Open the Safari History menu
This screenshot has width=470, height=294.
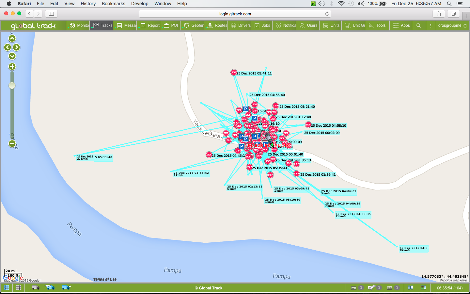(x=88, y=4)
